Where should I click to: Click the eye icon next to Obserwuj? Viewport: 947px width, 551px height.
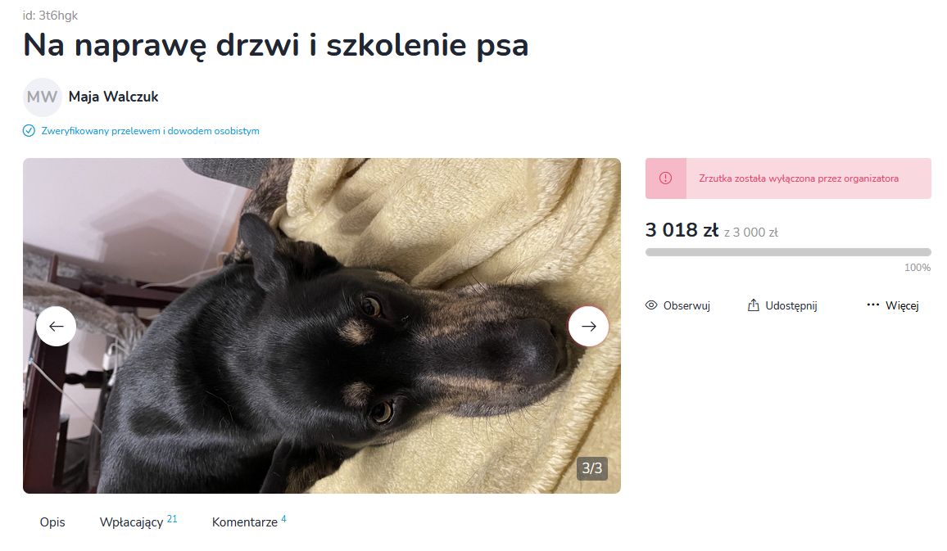point(651,305)
